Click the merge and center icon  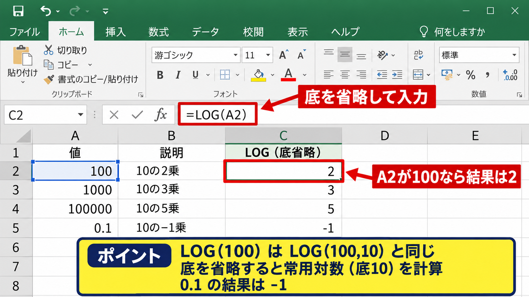coord(418,75)
